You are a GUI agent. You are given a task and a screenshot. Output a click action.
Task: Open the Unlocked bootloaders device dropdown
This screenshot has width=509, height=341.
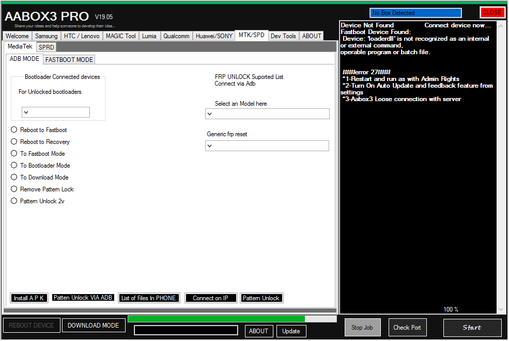point(55,112)
